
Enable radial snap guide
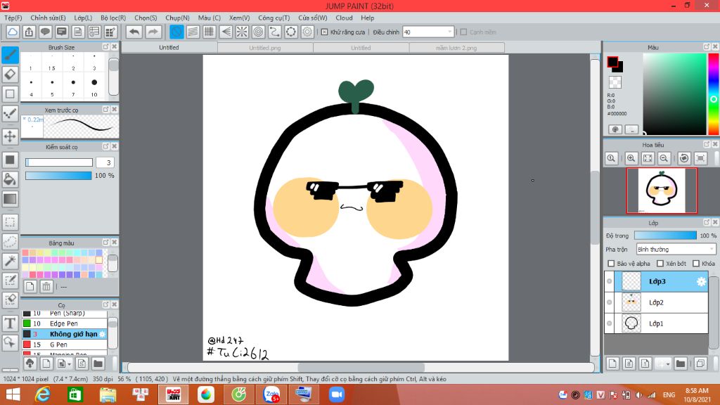tap(242, 32)
